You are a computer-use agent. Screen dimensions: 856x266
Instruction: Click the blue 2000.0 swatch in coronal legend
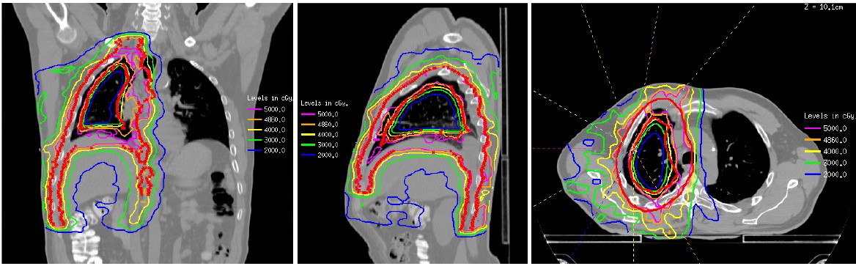[255, 150]
